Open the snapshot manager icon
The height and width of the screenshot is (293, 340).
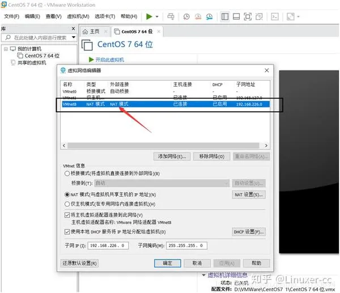[x=209, y=16]
